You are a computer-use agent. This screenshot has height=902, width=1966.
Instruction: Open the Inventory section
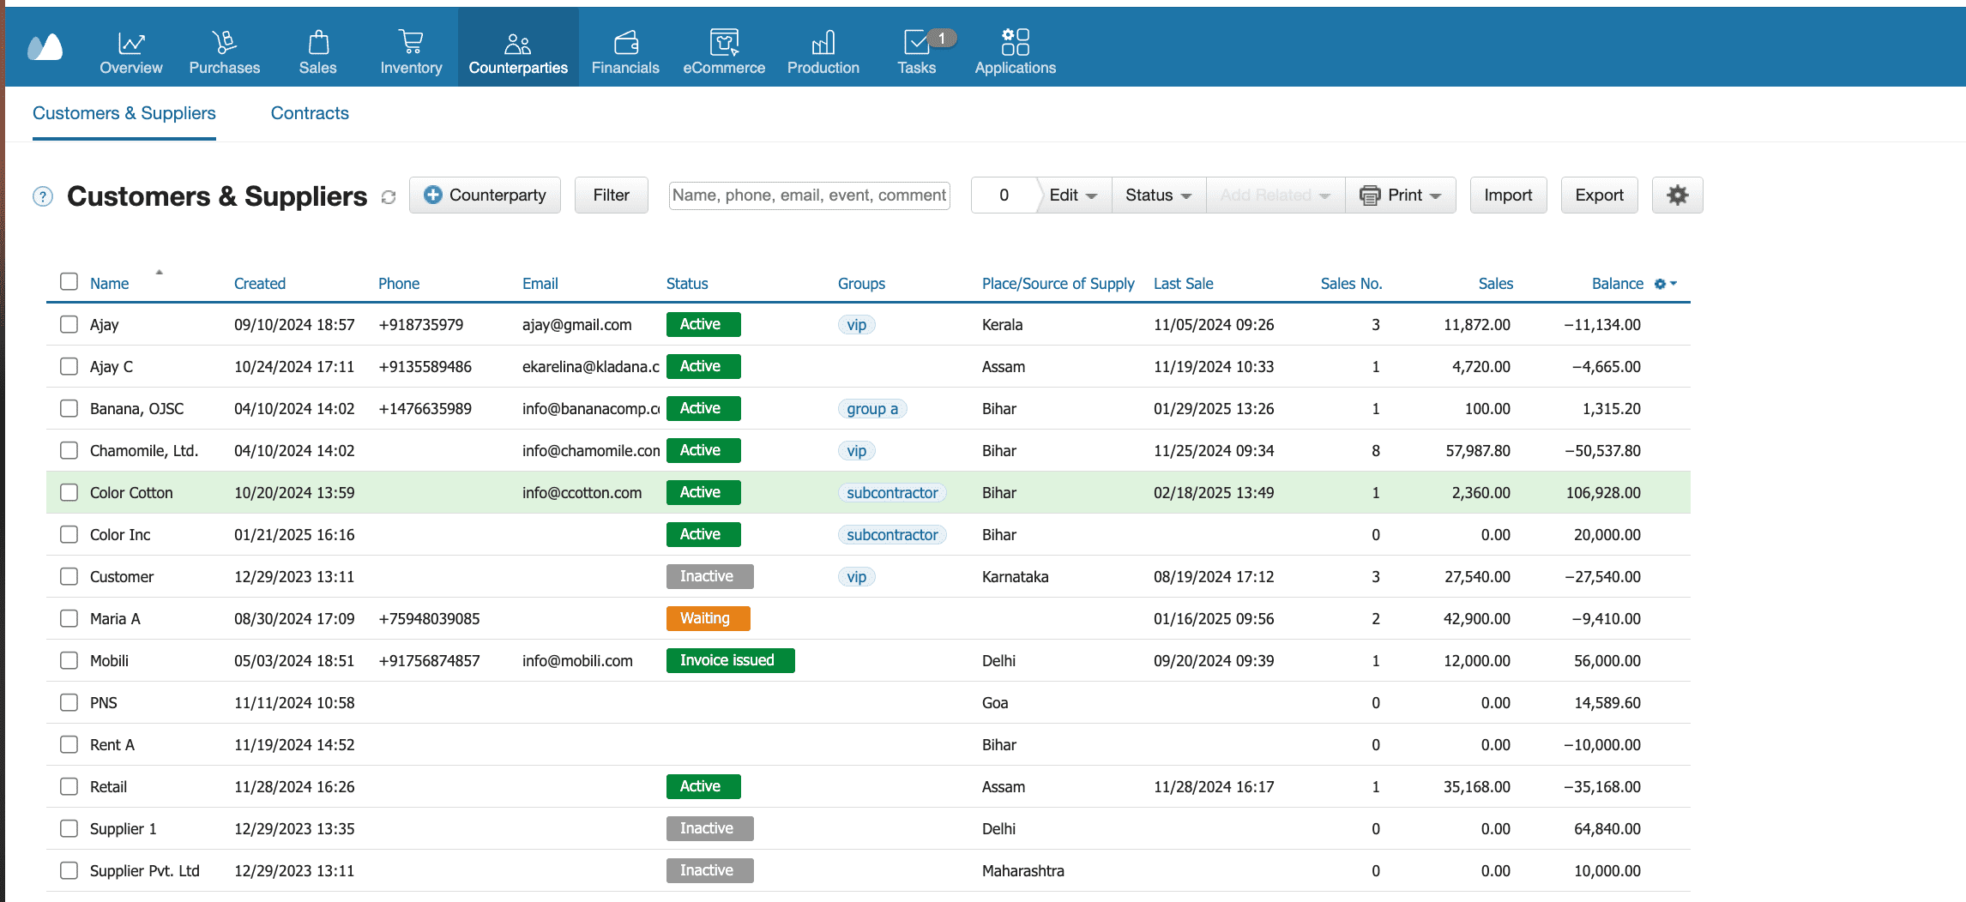tap(412, 51)
